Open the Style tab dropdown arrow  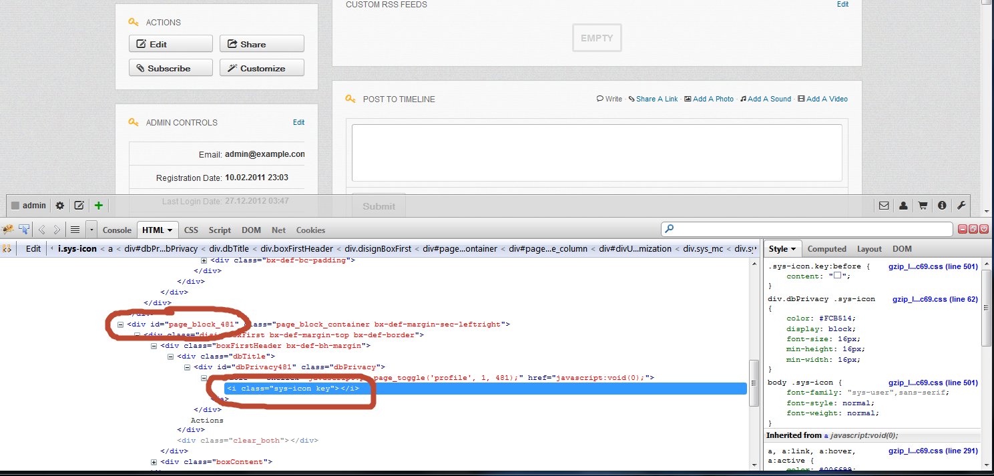[794, 249]
